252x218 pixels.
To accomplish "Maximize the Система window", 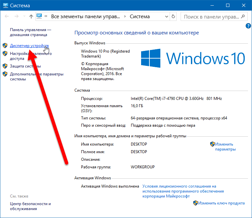I will (227, 5).
